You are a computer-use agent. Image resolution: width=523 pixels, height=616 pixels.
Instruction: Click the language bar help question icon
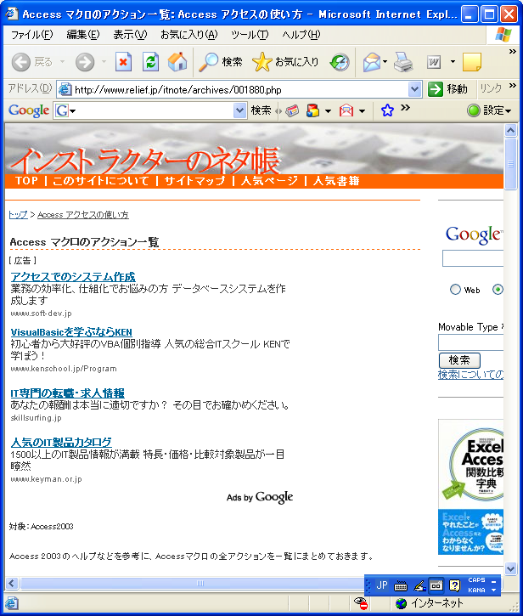pos(454,585)
